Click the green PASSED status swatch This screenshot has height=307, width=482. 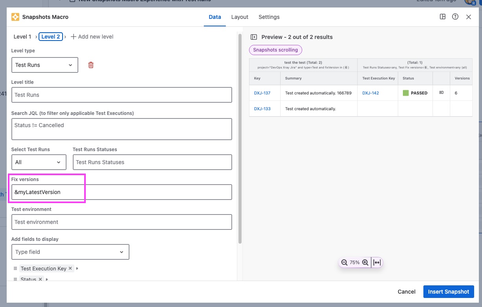click(406, 93)
